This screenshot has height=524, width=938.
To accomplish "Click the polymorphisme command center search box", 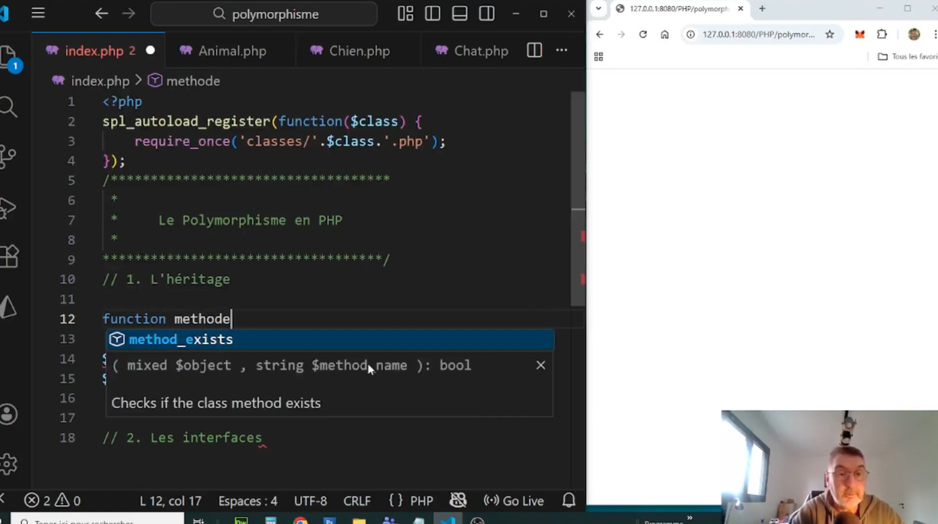I will tap(264, 14).
